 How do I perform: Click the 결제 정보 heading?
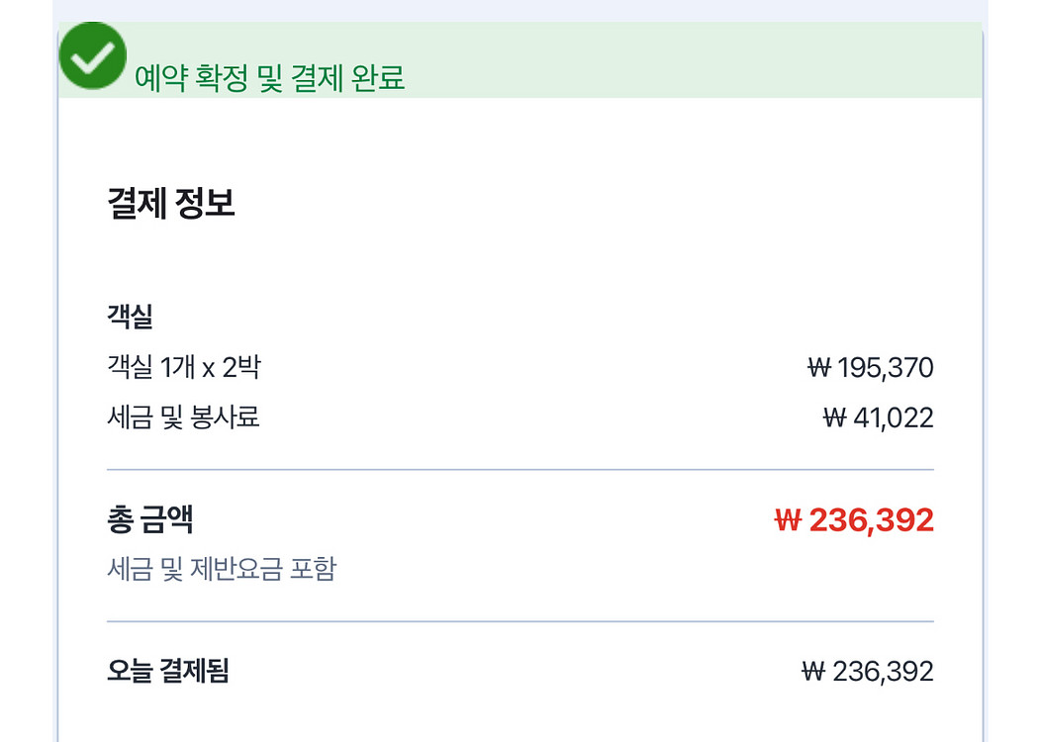[x=170, y=203]
